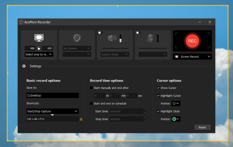Start recording with the red REC button
This screenshot has height=147, width=233.
[192, 41]
